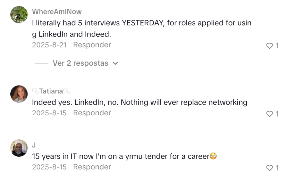
Task: Click Tatiana's networking comment text
Action: [x=140, y=102]
